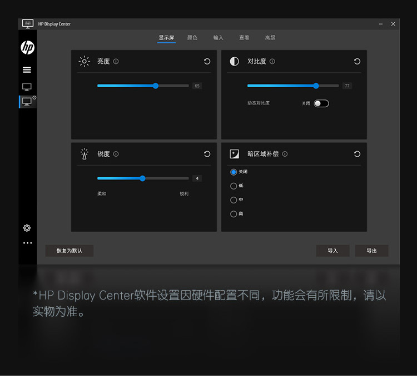This screenshot has width=417, height=379.
Task: Open settings gear in sidebar
Action: pos(27,228)
